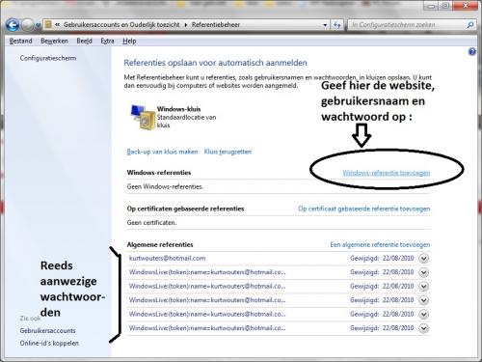Click Een algemene referentie toevoegen link
The height and width of the screenshot is (362, 482).
click(380, 245)
